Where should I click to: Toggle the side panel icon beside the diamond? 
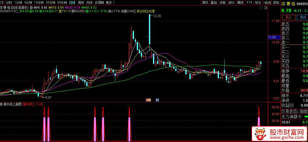tap(265, 8)
